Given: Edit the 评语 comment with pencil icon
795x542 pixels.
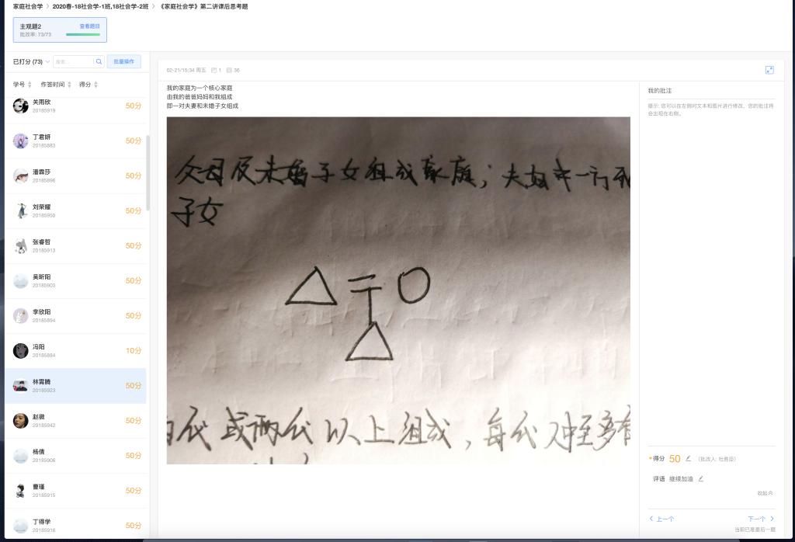Looking at the screenshot, I should (701, 478).
